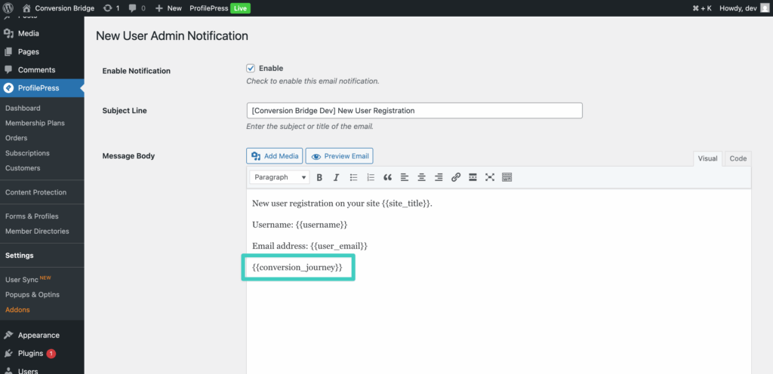The width and height of the screenshot is (773, 374).
Task: Insert a numbered list
Action: [371, 178]
